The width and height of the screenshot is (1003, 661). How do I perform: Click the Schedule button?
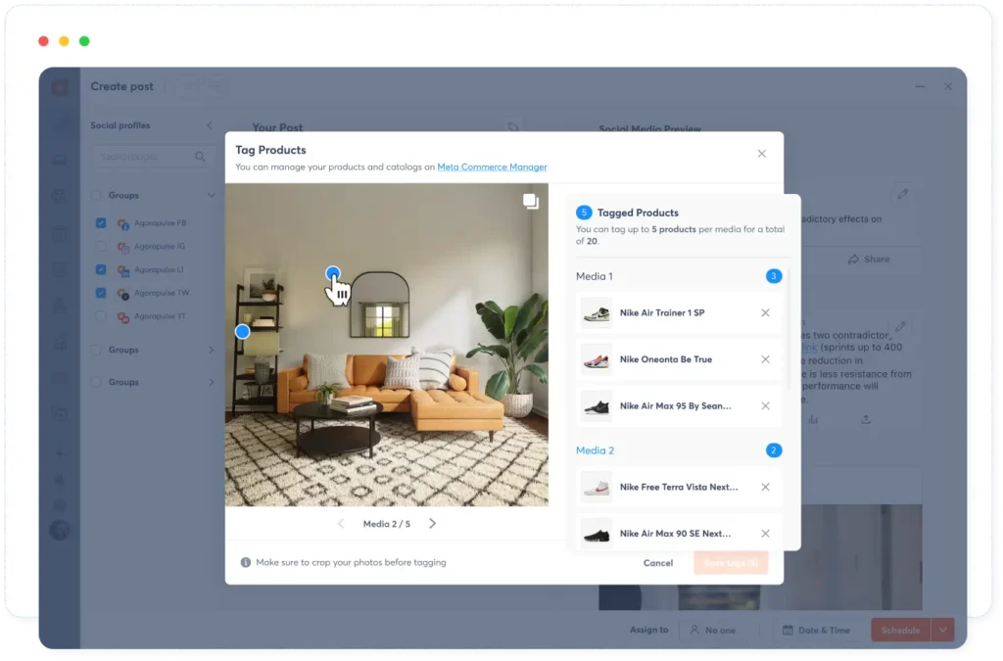(901, 631)
